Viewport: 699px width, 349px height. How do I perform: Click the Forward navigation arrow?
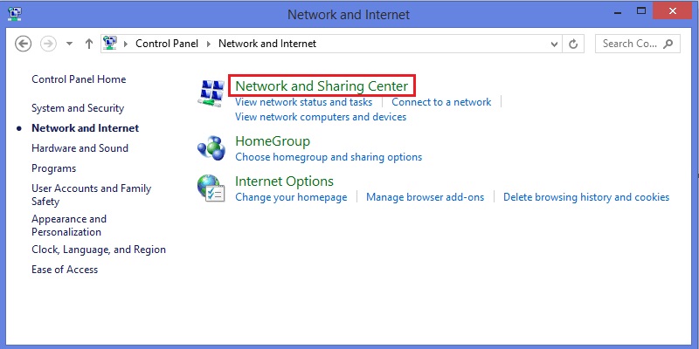tap(48, 44)
